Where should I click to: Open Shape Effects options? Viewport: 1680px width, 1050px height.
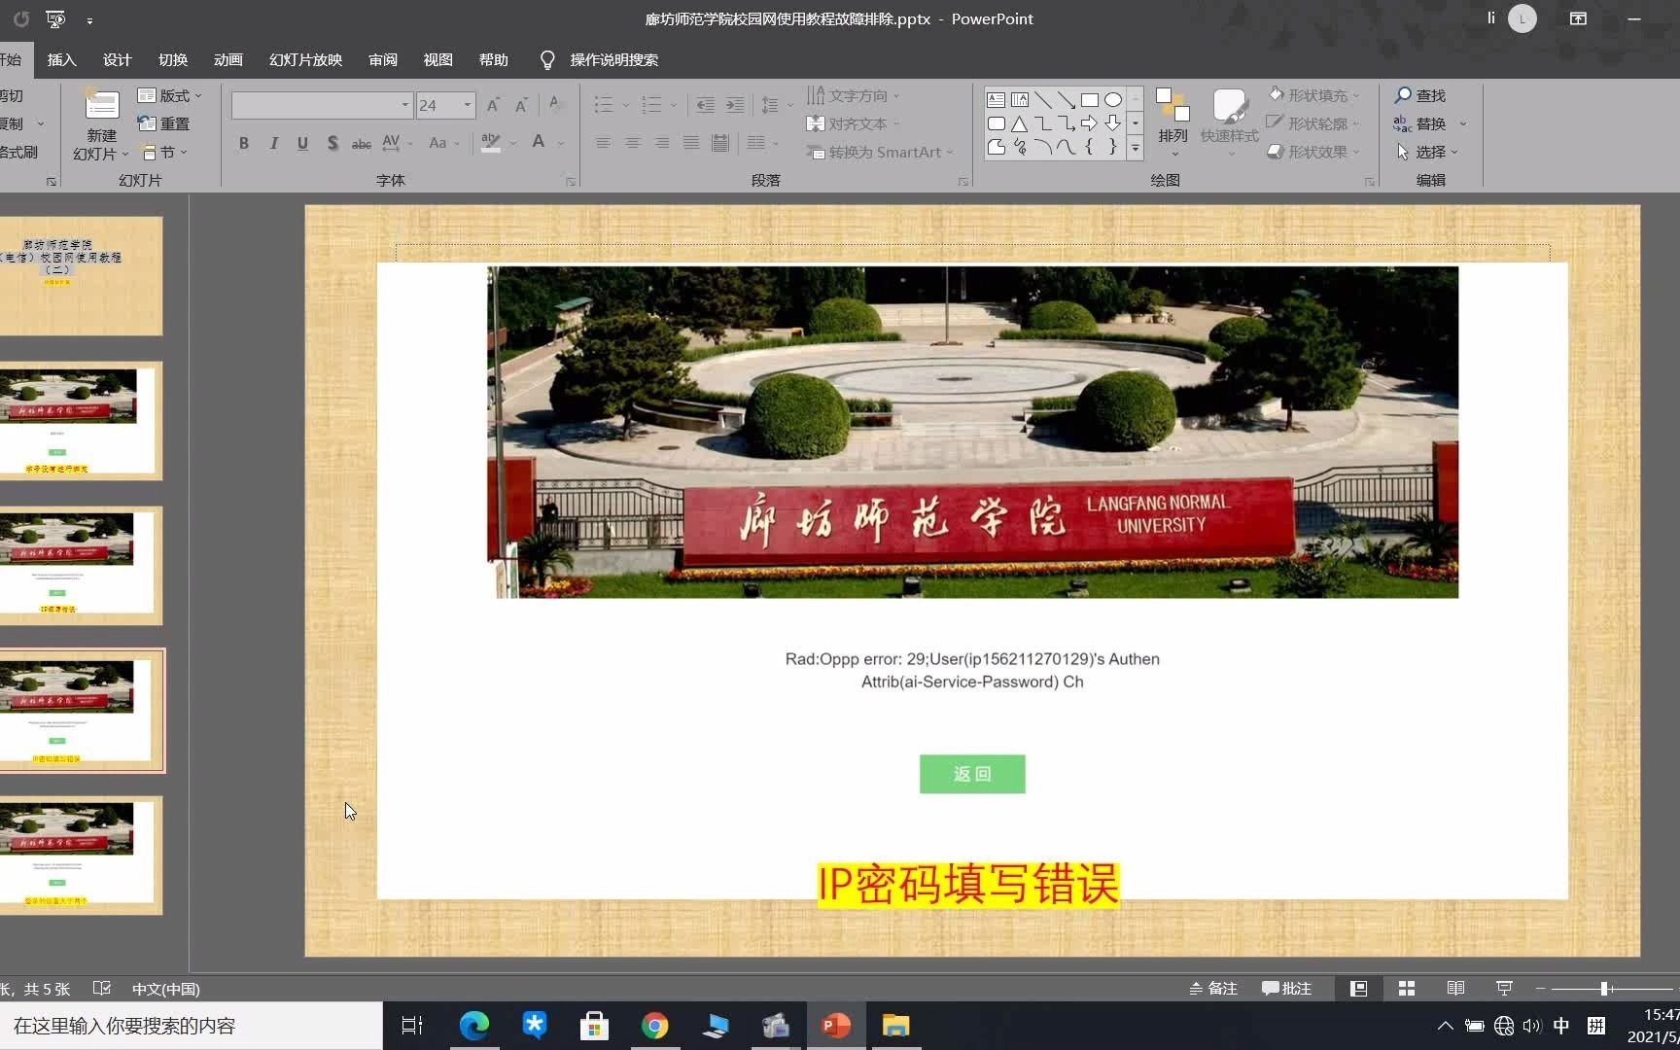[x=1314, y=152]
